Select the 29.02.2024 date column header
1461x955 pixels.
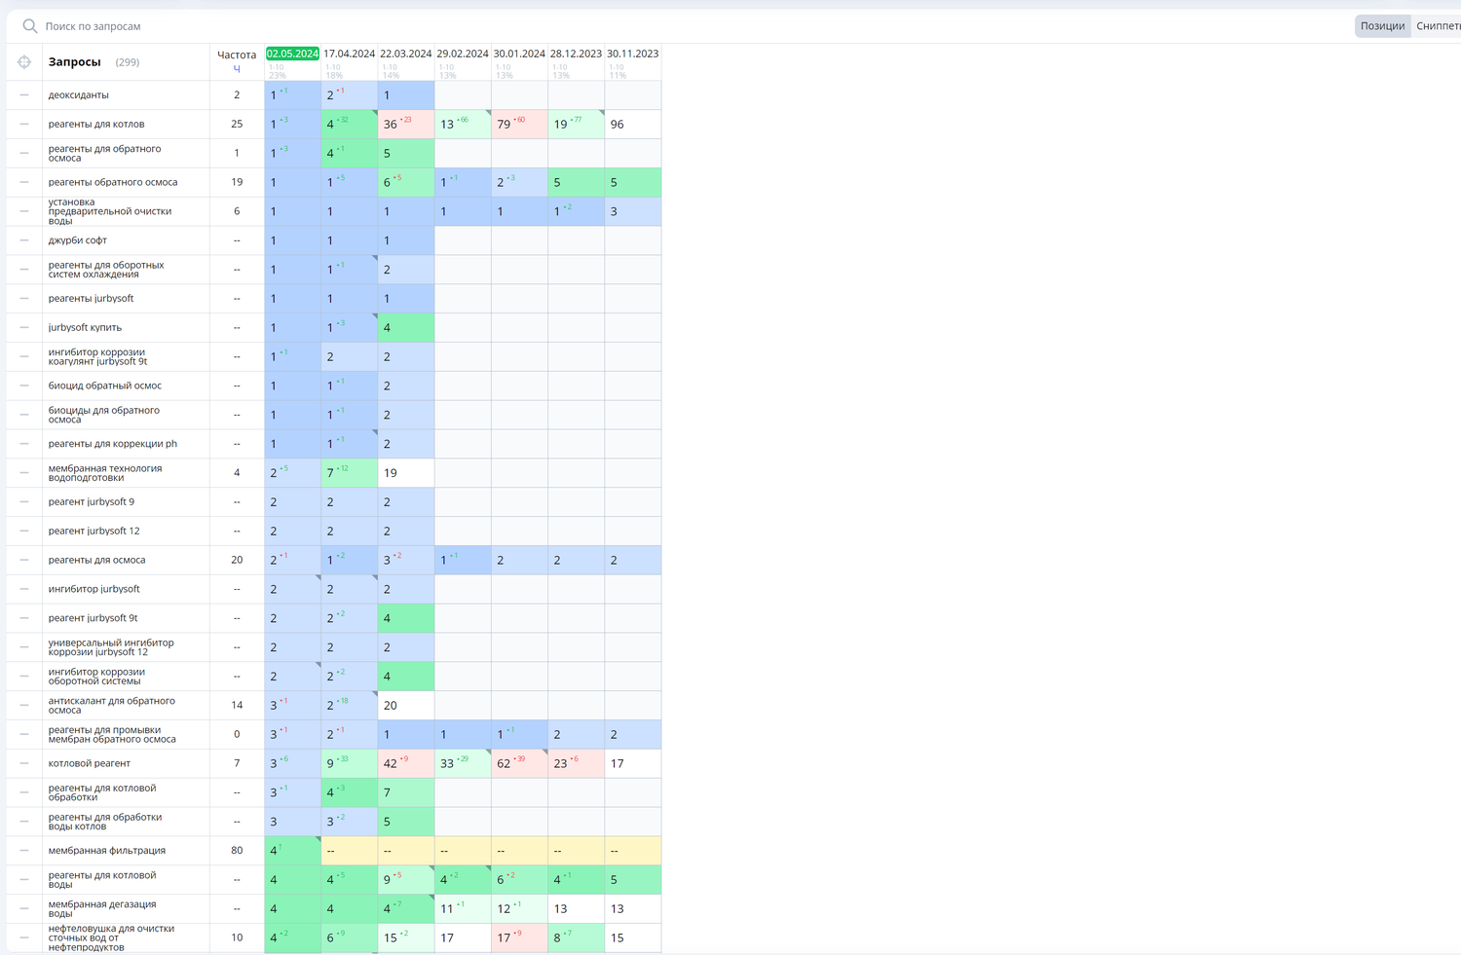point(463,54)
